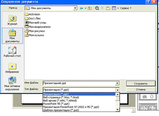Select the Doc1.files folder
Image resolution: width=159 pixels, height=116 pixels.
coord(33,18)
